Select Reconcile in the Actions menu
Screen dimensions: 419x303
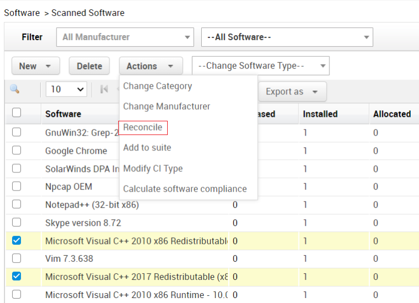[143, 127]
